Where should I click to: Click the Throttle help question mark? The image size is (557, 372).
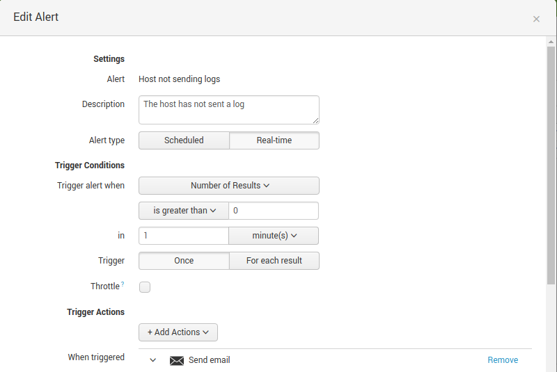[x=123, y=284]
